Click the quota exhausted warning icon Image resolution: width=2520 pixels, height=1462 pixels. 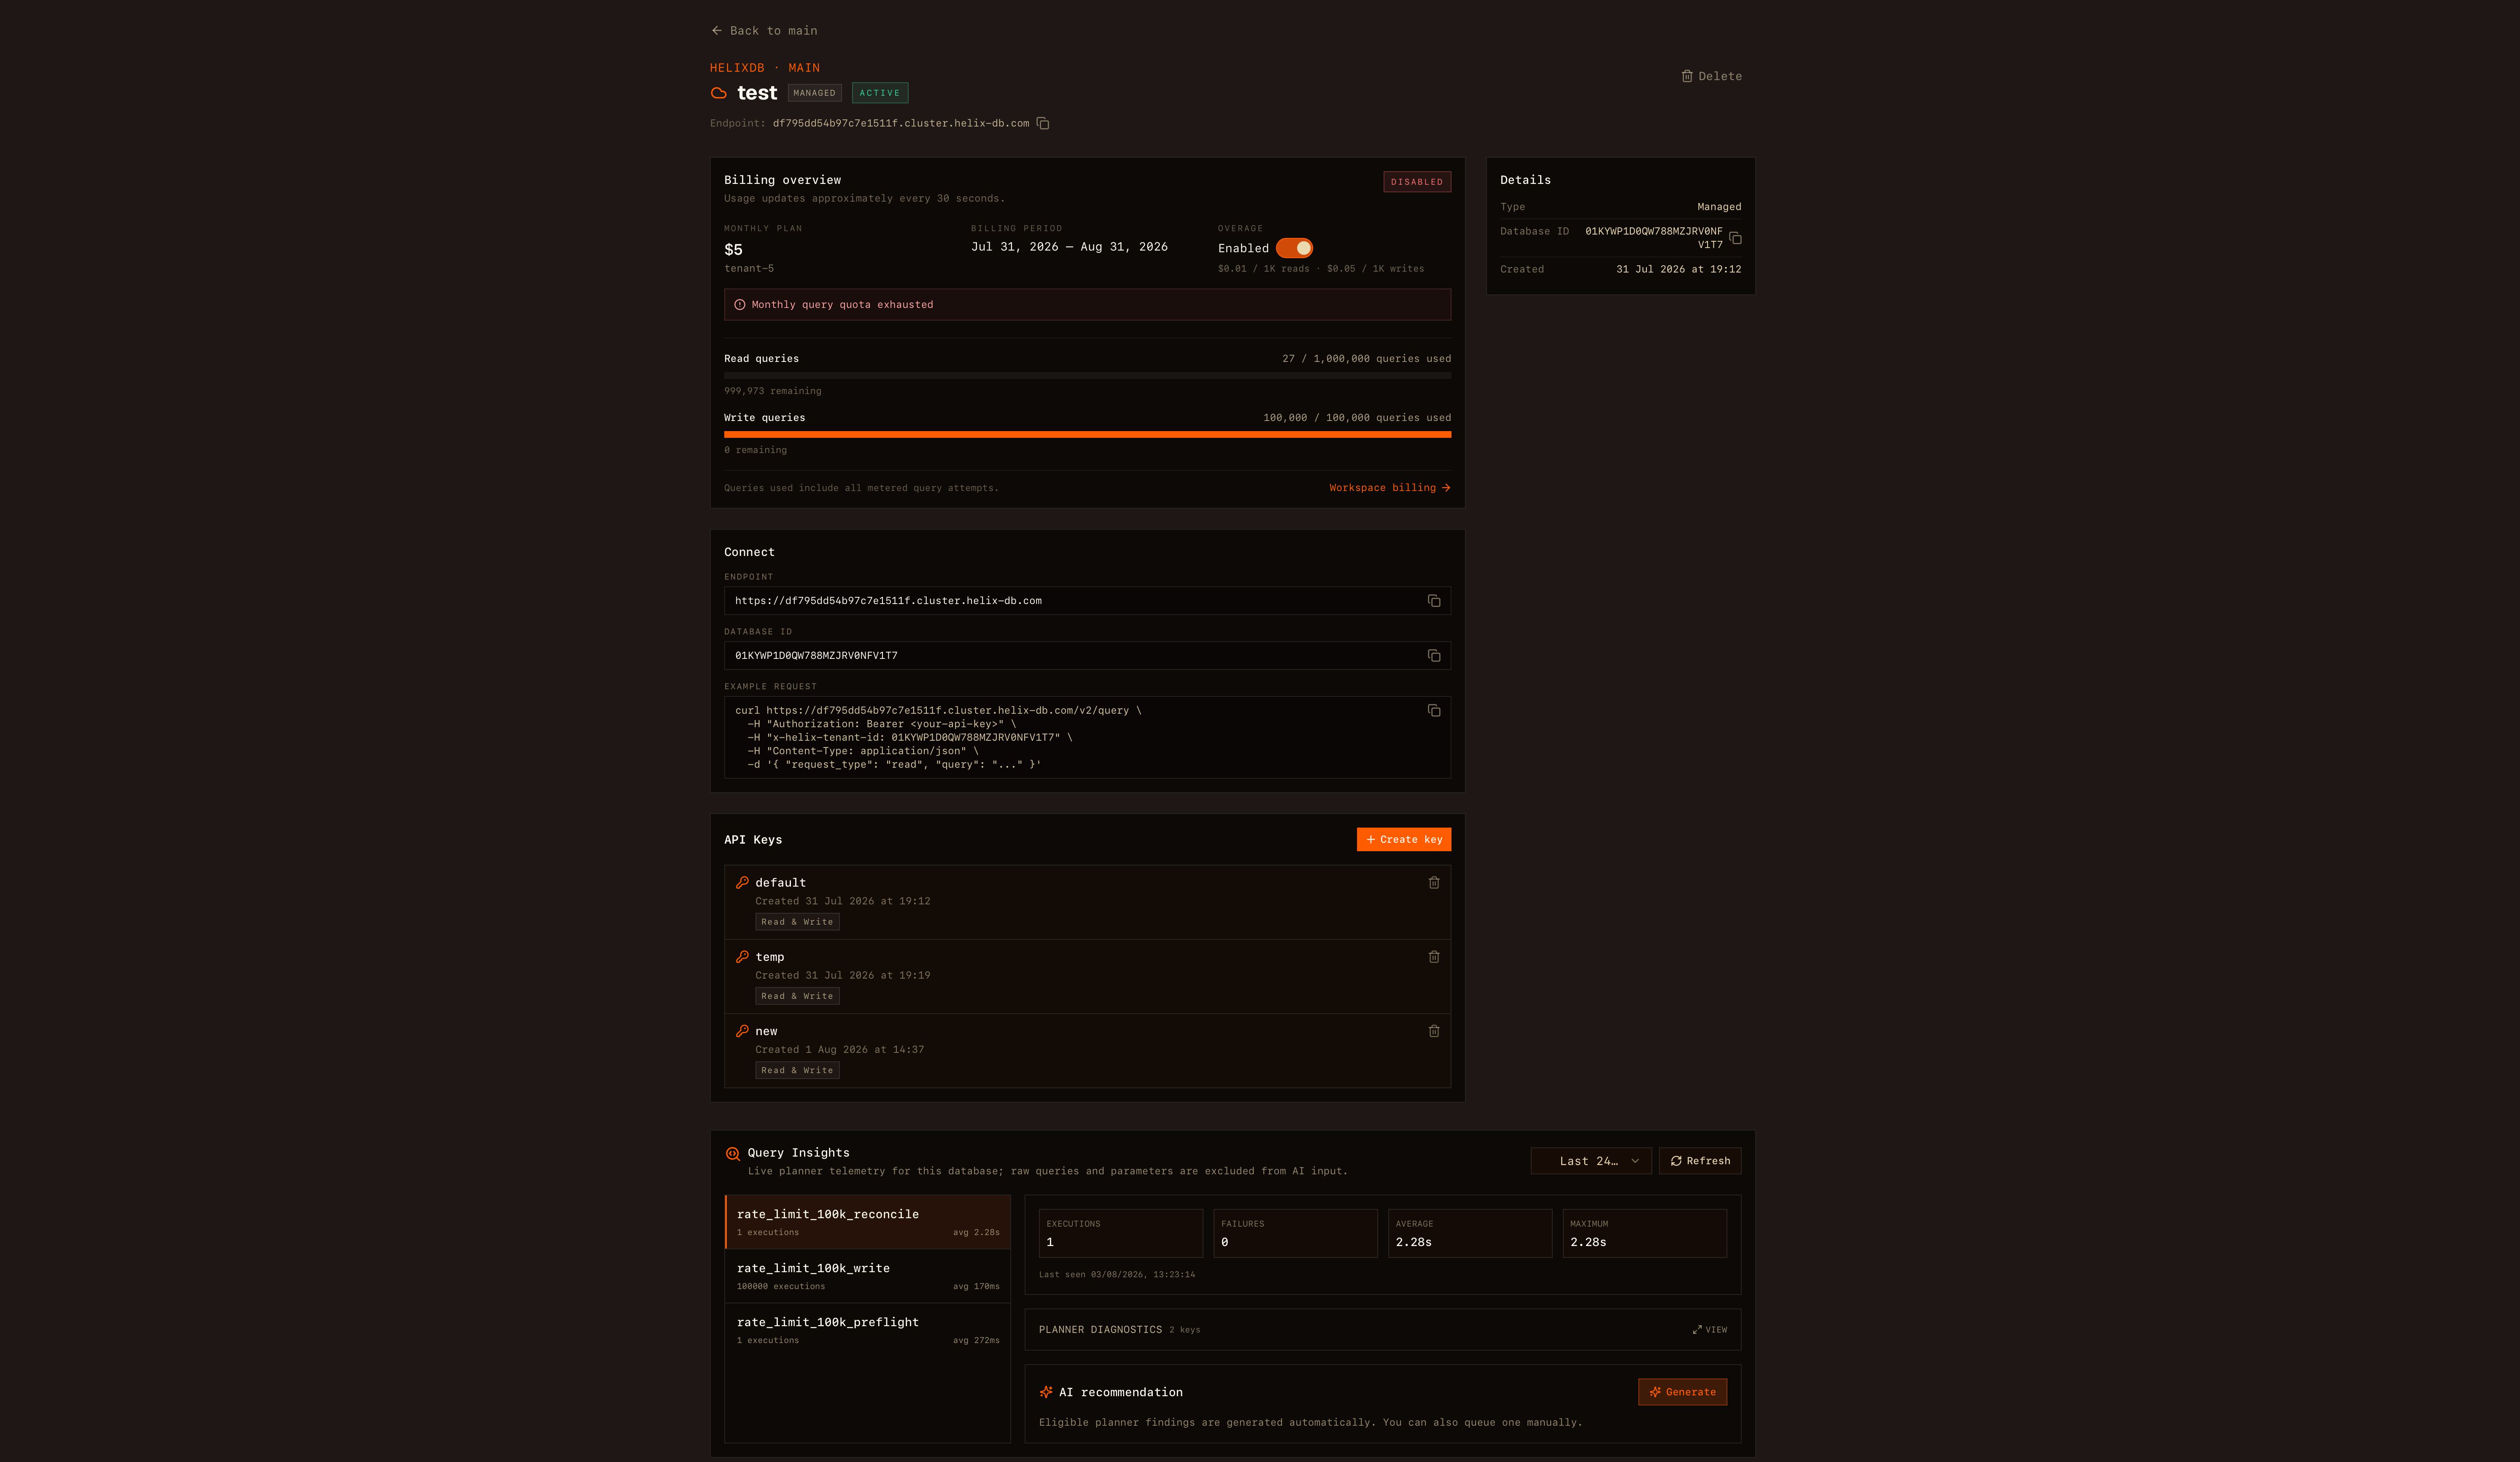[740, 305]
